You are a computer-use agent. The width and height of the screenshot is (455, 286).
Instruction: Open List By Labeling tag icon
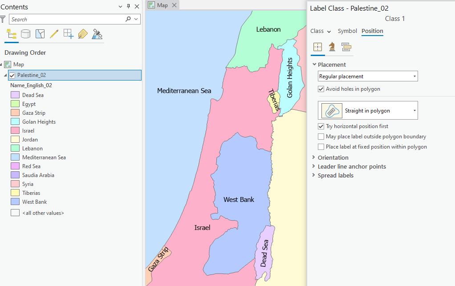point(83,33)
